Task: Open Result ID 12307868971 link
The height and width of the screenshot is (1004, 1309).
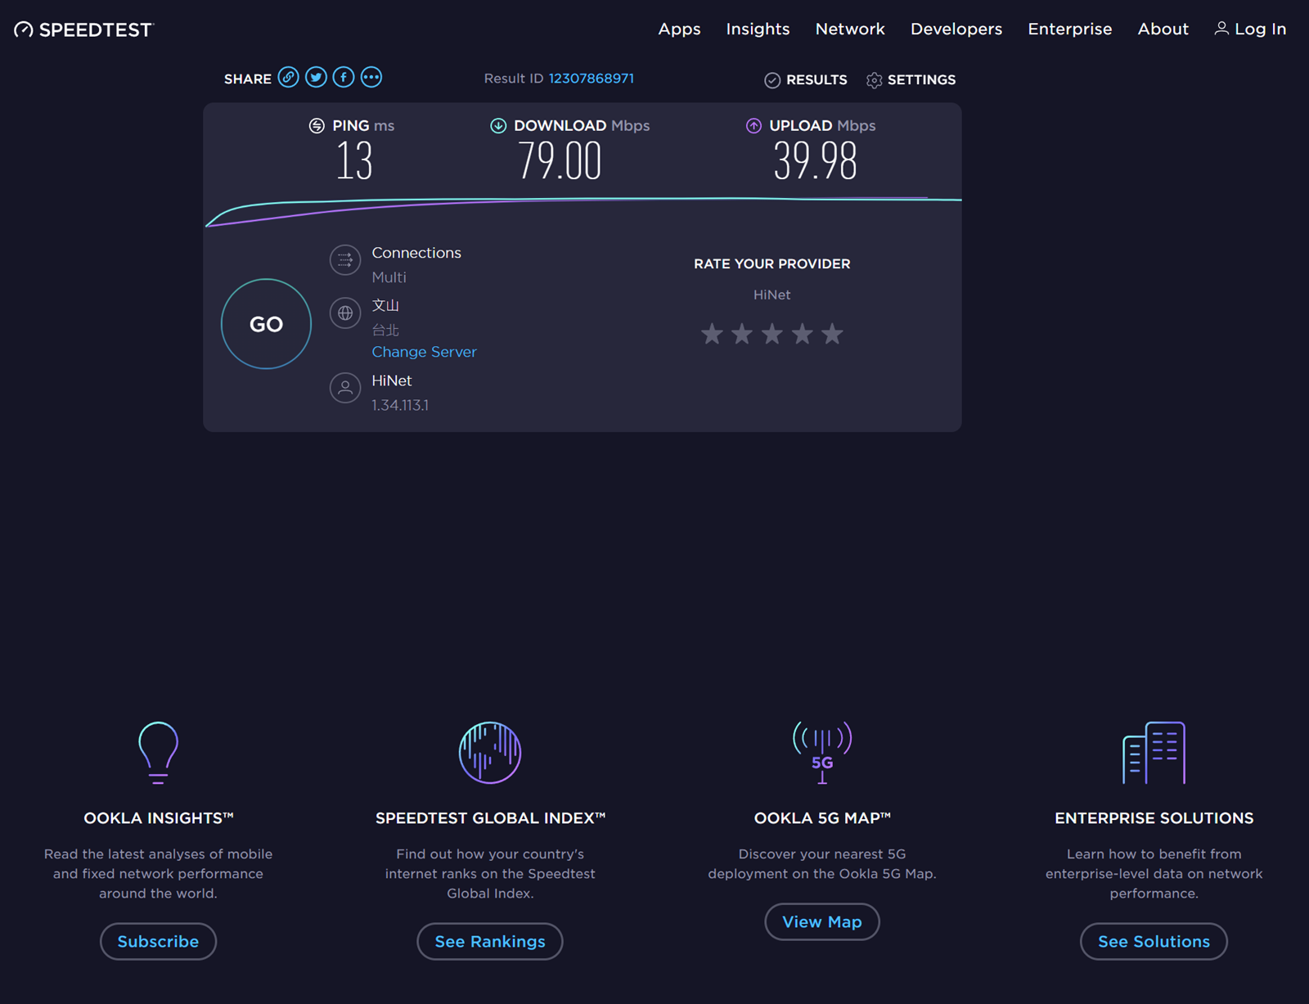Action: click(591, 79)
